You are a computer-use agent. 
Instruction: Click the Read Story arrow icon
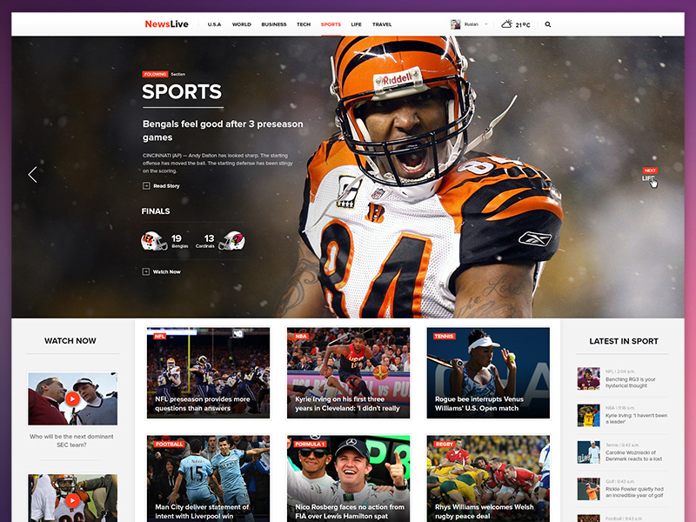pos(146,186)
